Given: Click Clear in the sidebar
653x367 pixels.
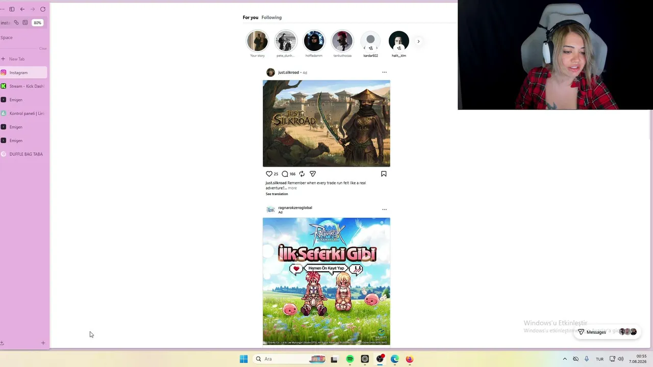Looking at the screenshot, I should tap(43, 48).
